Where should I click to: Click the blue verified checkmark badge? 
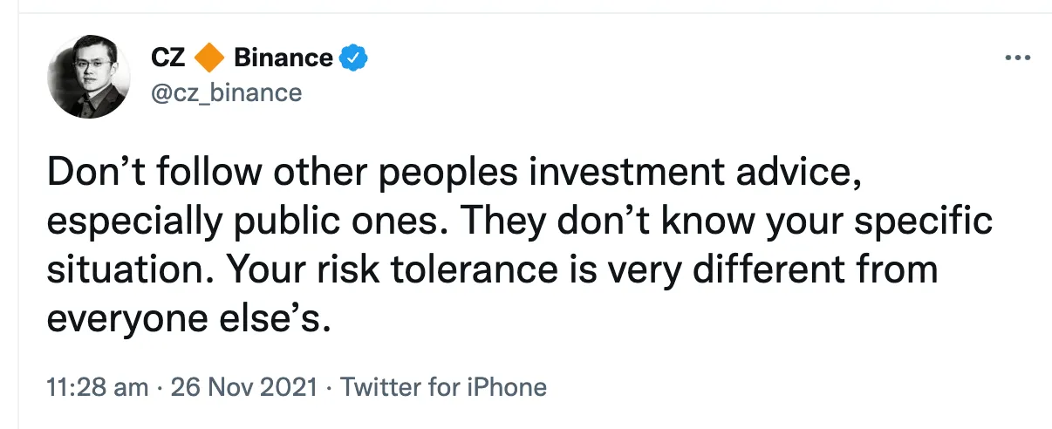click(x=353, y=58)
